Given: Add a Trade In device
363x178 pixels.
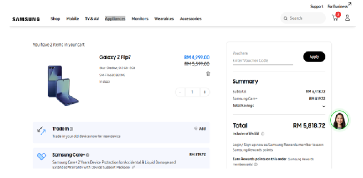Looking at the screenshot, I should tap(200, 129).
